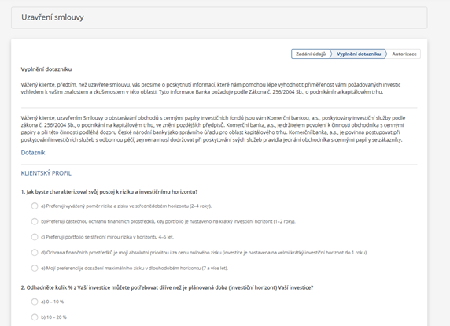Switch to the Autorizace step
Image resolution: width=450 pixels, height=326 pixels.
pos(404,54)
